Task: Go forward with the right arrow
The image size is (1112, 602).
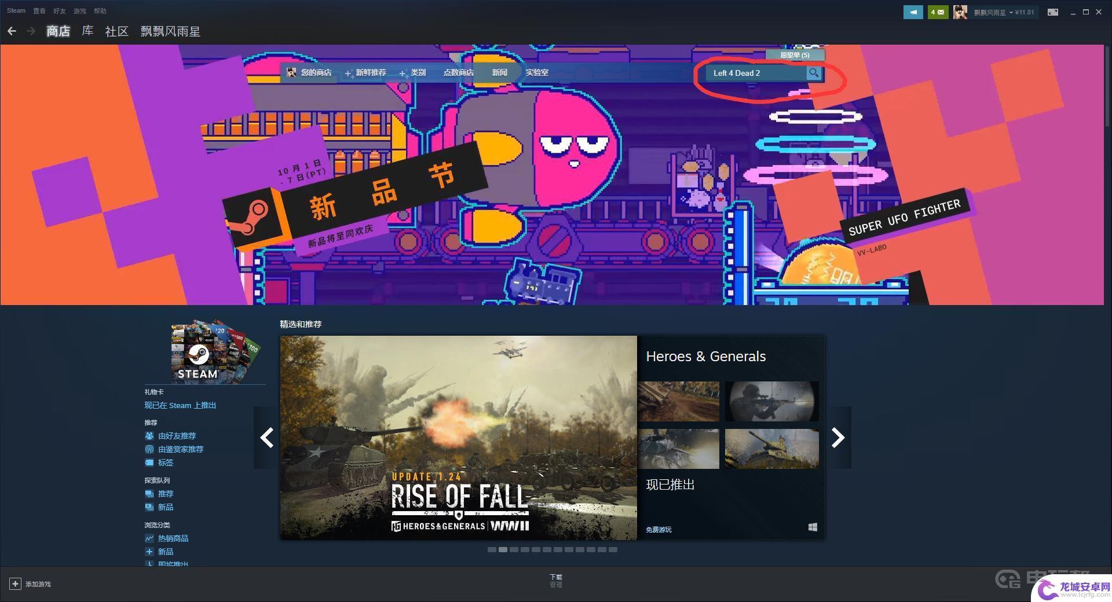Action: coord(31,31)
